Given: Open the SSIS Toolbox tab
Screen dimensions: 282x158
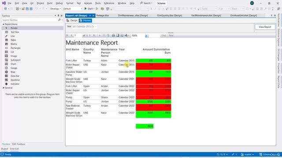Looking at the screenshot, I should click(x=19, y=144).
